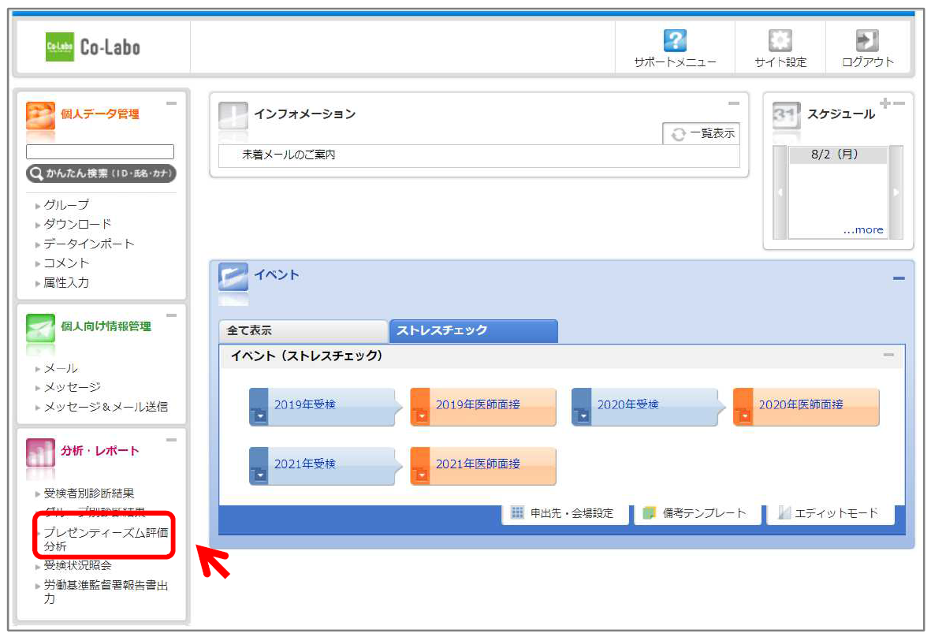
Task: Click the スケジュール calendar icon
Action: pyautogui.click(x=787, y=115)
